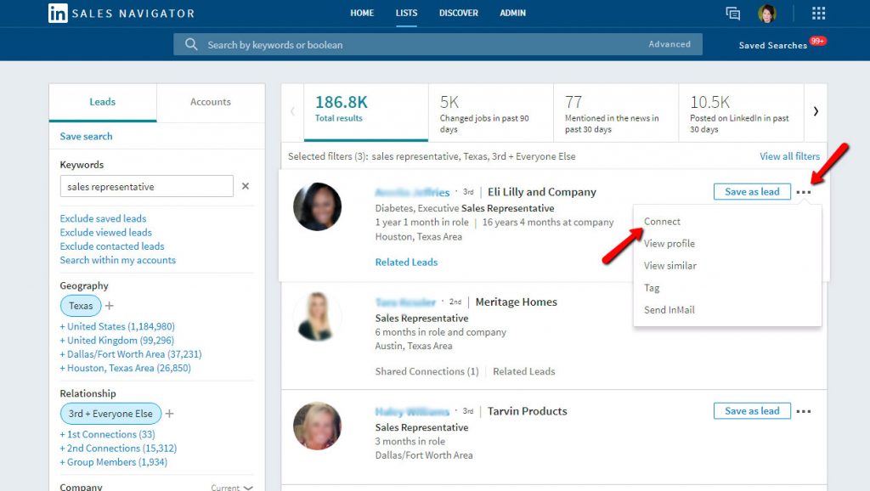Click the search magnifier icon
The image size is (870, 491).
(191, 44)
